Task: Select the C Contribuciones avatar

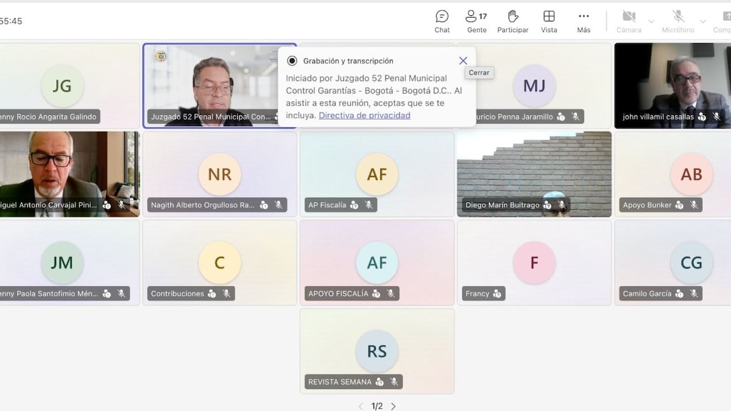Action: (x=219, y=262)
